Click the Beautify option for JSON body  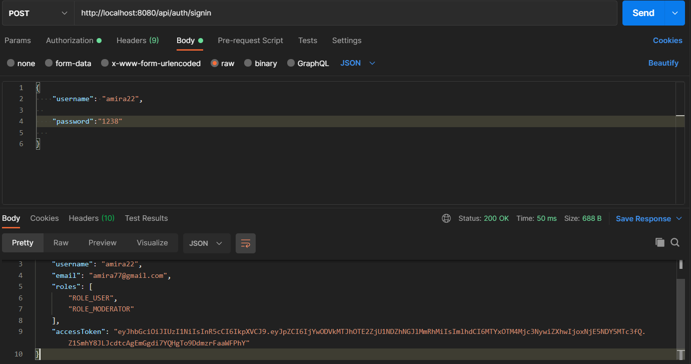click(663, 63)
